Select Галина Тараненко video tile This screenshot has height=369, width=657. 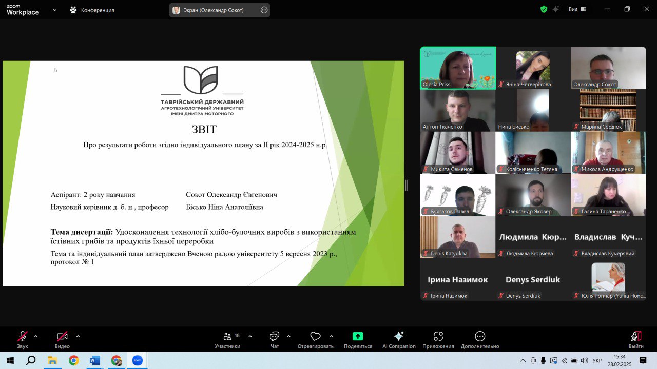coord(608,195)
